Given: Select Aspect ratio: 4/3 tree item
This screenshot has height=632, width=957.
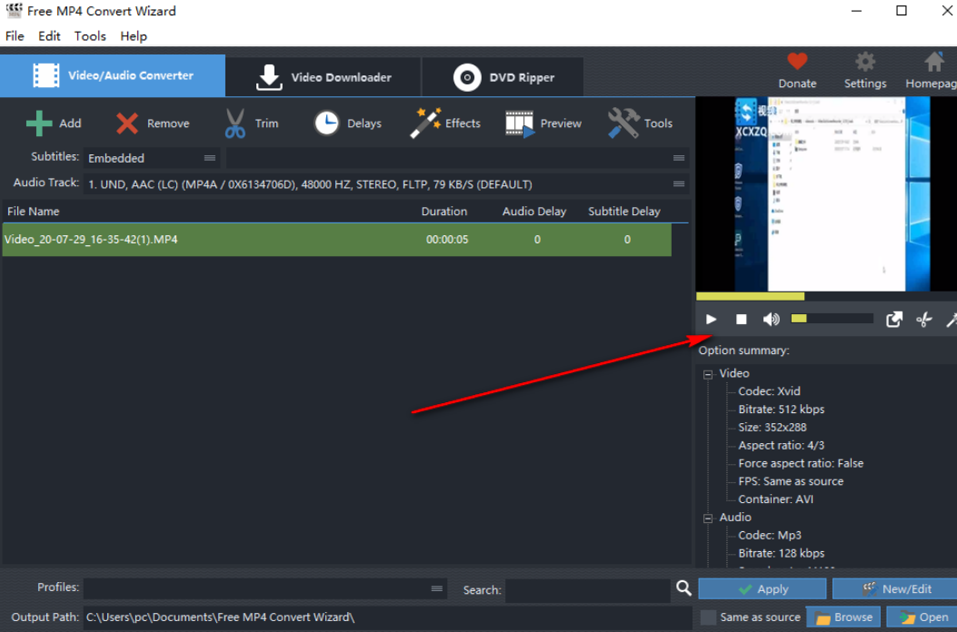Looking at the screenshot, I should click(782, 445).
